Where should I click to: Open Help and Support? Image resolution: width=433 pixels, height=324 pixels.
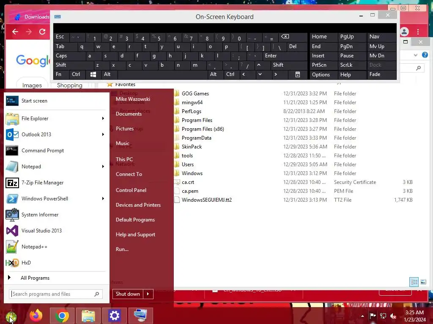pos(135,235)
